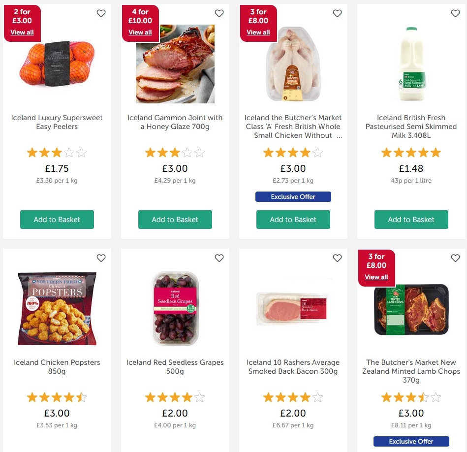This screenshot has width=467, height=452.
Task: Toggle favorite on Smoked Back Bacon
Action: pyautogui.click(x=337, y=258)
